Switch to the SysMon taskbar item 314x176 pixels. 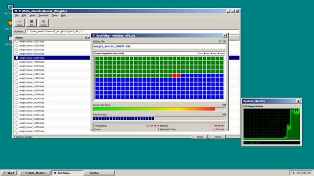pyautogui.click(x=99, y=173)
